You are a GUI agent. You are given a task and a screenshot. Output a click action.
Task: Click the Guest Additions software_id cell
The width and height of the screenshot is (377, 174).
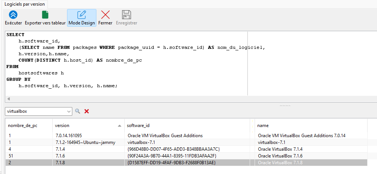(x=188, y=136)
